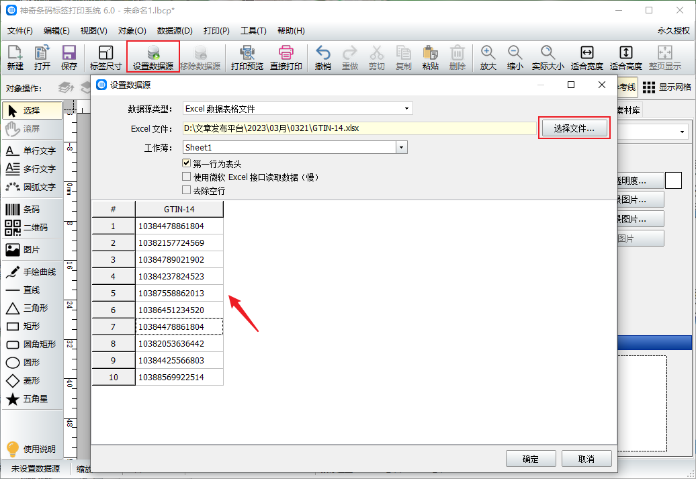Image resolution: width=696 pixels, height=479 pixels.
Task: Uncheck the 第一行为表头 checkbox
Action: point(187,163)
